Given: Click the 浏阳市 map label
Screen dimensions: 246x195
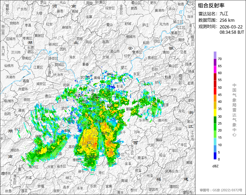Looking at the screenshot, I should [x=15, y=150].
